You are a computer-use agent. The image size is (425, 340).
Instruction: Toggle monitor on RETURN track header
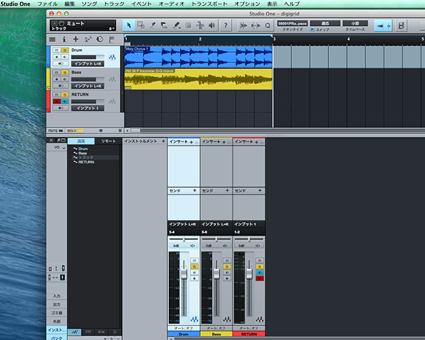click(65, 101)
